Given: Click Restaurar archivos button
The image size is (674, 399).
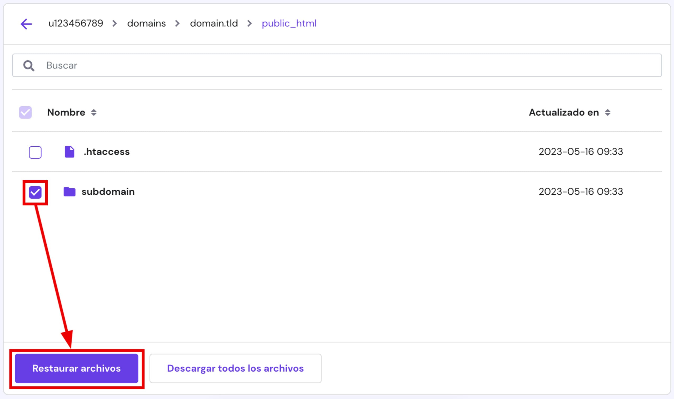Looking at the screenshot, I should (x=77, y=368).
